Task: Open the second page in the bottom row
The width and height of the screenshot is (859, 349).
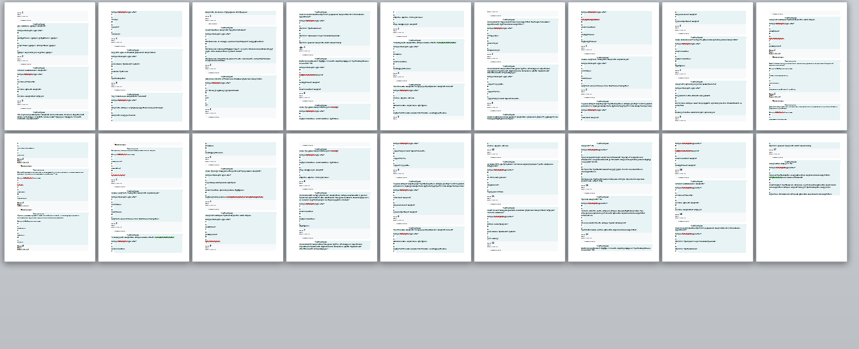Action: click(x=144, y=198)
